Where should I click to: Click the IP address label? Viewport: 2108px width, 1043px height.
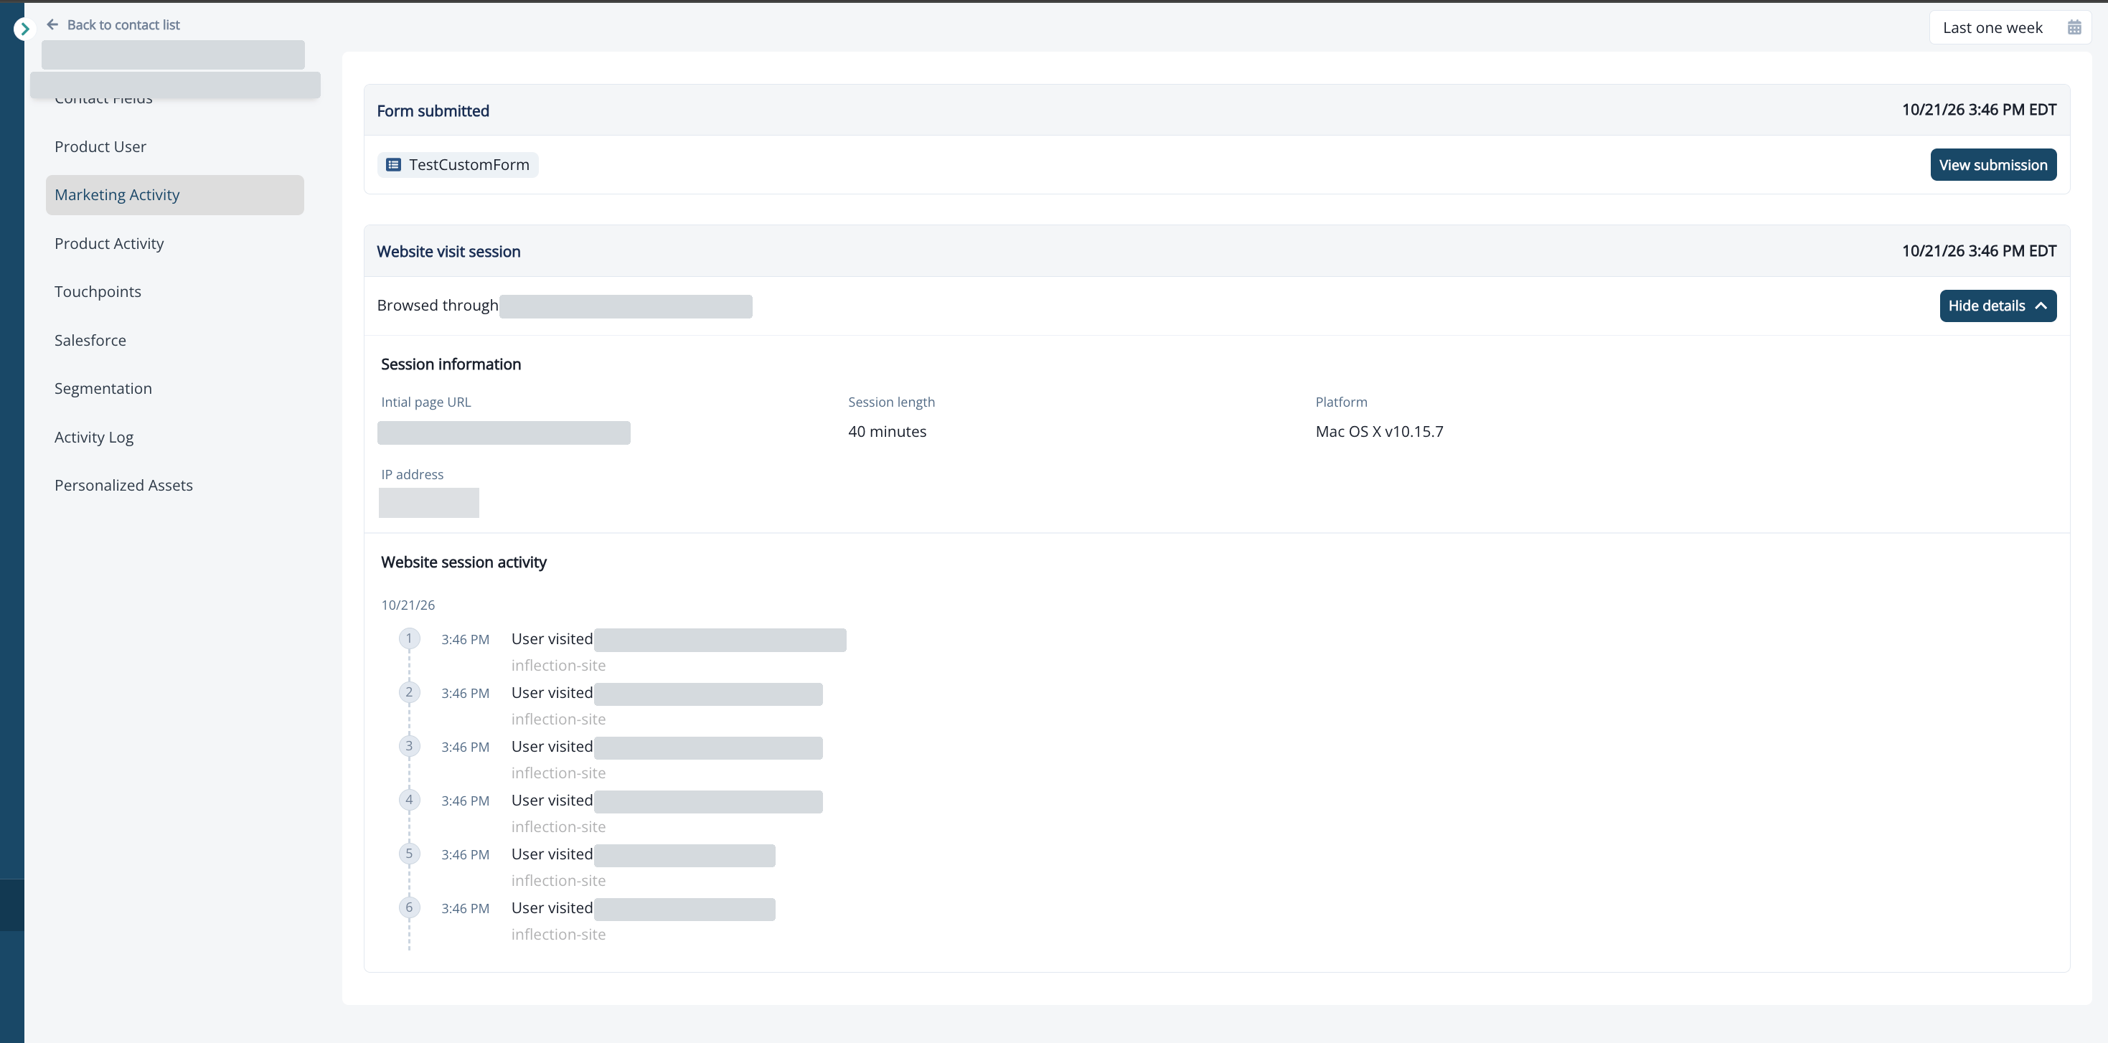click(413, 474)
